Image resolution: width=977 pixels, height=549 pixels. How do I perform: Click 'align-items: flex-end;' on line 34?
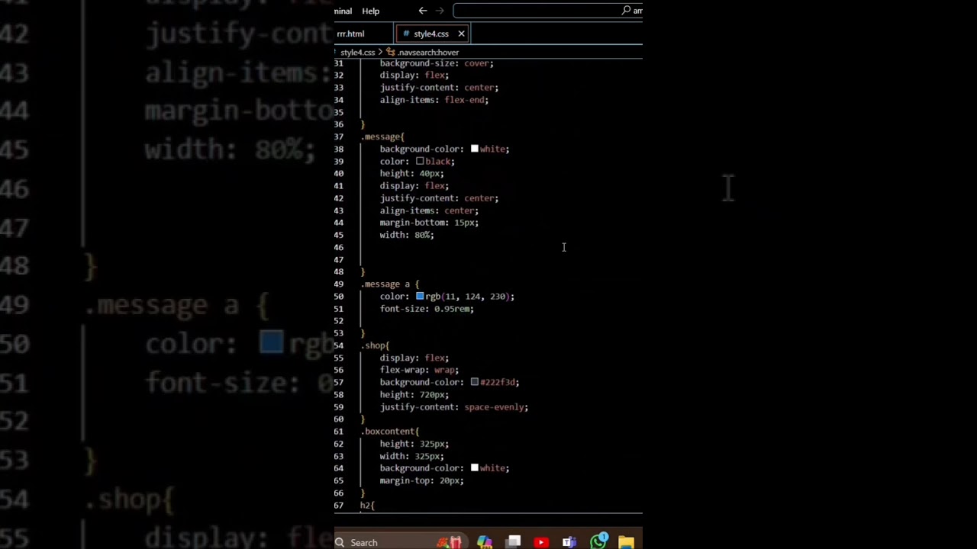click(x=434, y=100)
